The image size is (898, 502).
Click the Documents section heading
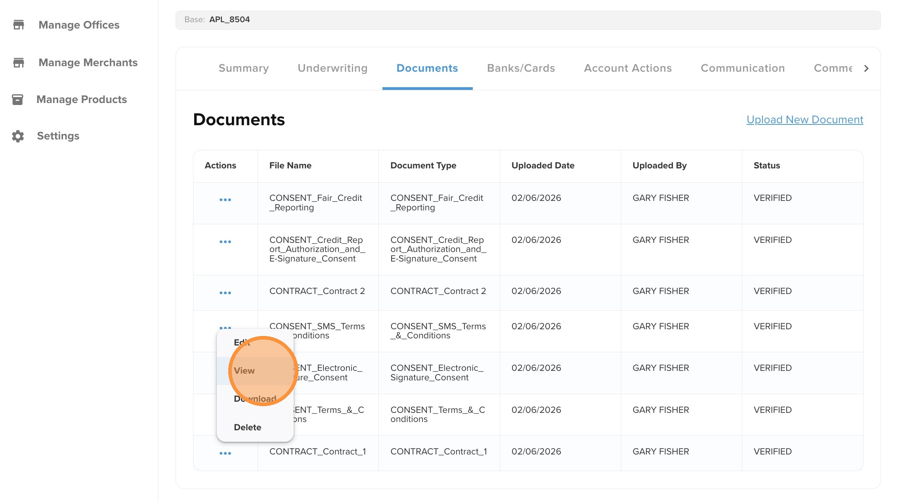(239, 120)
